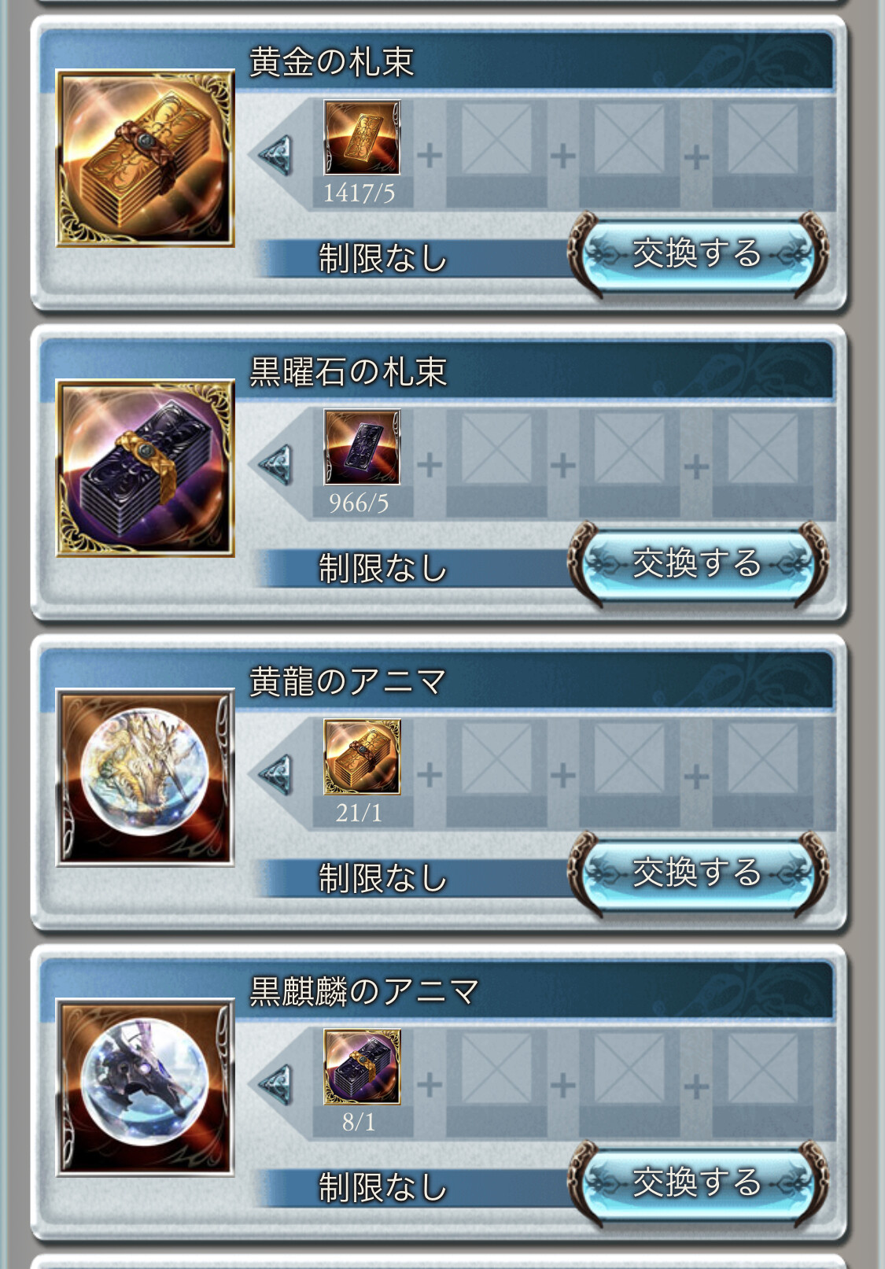The image size is (885, 1269).
Task: Select the obsidian card material showing 966/5
Action: point(362,448)
